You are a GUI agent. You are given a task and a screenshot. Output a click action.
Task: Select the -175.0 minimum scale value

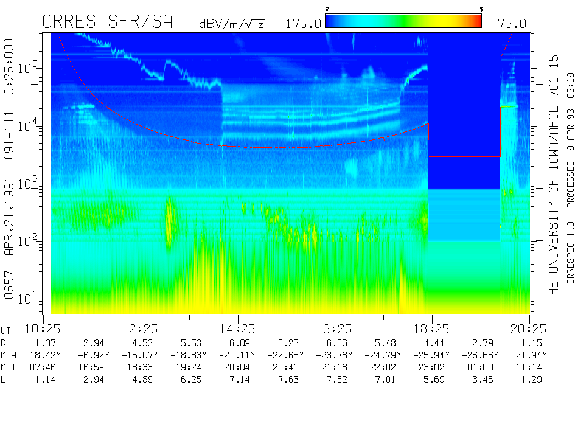click(x=299, y=24)
